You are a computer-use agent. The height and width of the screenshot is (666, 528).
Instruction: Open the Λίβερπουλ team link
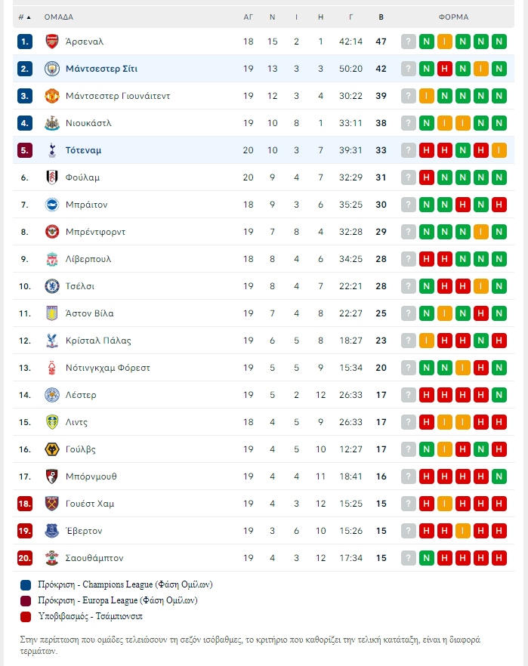(x=88, y=259)
